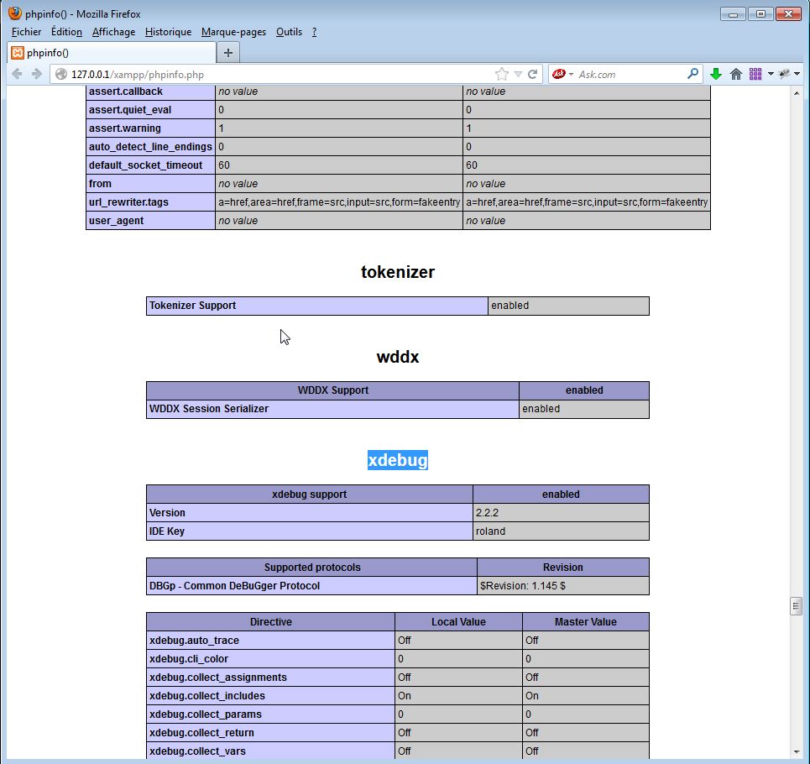Screen dimensions: 810x764
Task: Click the assert.callback directive
Action: coord(150,92)
